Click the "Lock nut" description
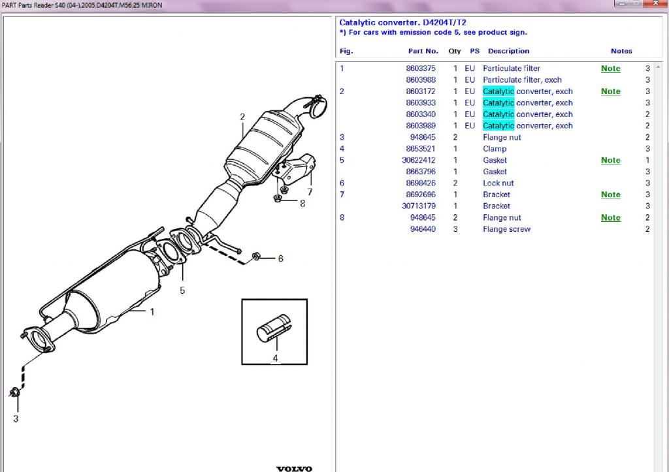This screenshot has height=472, width=669. point(498,183)
